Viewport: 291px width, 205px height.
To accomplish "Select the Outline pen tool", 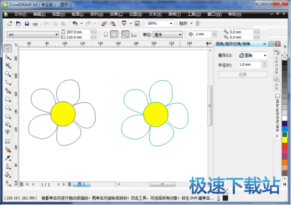I will pos(7,166).
